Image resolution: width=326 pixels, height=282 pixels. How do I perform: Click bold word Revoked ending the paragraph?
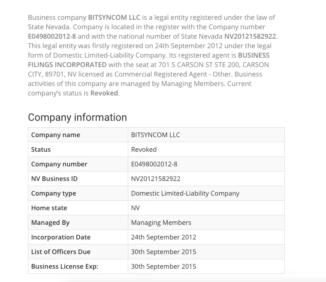point(104,93)
